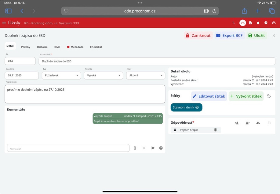Open the VK user avatar menu

pyautogui.click(x=242, y=23)
